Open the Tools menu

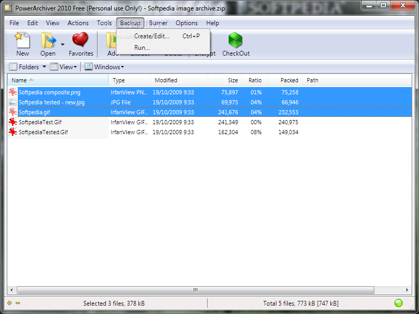[104, 23]
